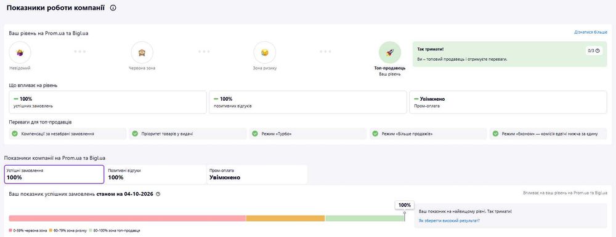The height and width of the screenshot is (237, 616).
Task: Click Переваги для топ-продавців heading
Action: tap(41, 122)
